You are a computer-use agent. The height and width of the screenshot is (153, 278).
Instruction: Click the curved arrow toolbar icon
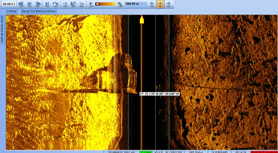click(55, 4)
